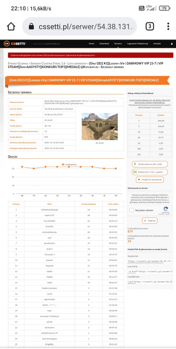
Task: Select player 'AndrzejMleczko'
Action: click(49, 232)
